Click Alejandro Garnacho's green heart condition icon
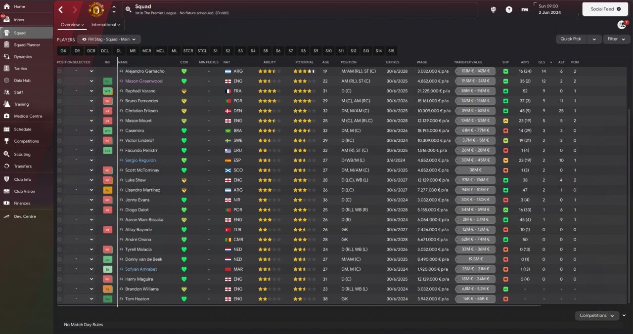633x334 pixels. tap(184, 71)
